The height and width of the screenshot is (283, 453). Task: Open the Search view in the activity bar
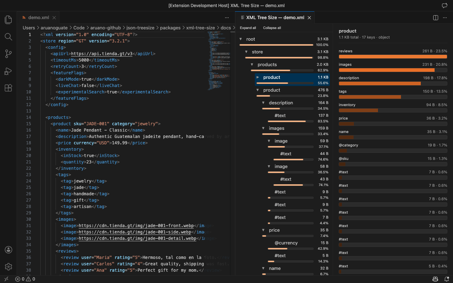[x=8, y=36]
